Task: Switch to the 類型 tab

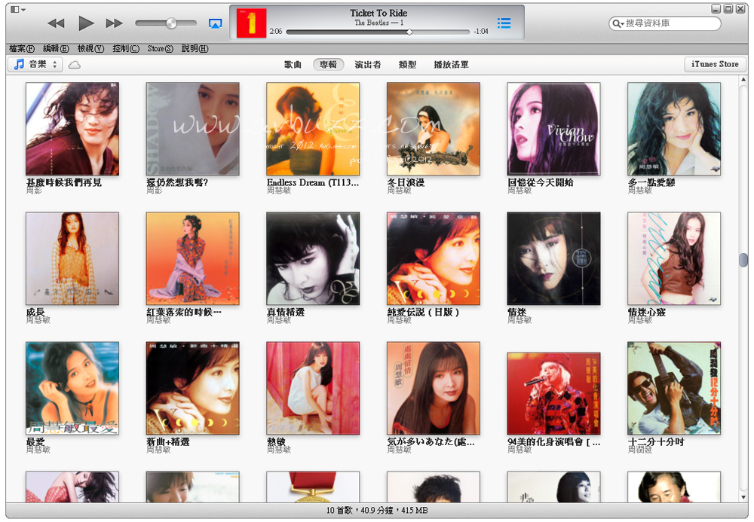Action: [407, 65]
